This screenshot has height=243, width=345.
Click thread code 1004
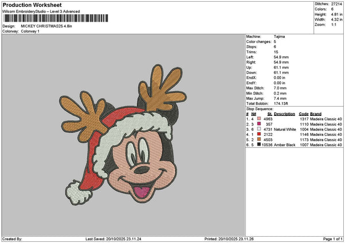[304, 130]
